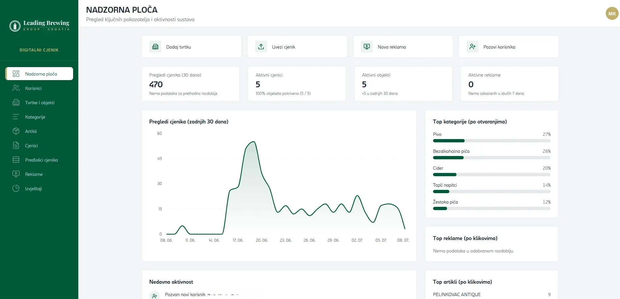Click the Predlošci cjenika template icon
The height and width of the screenshot is (299, 620).
(x=16, y=160)
